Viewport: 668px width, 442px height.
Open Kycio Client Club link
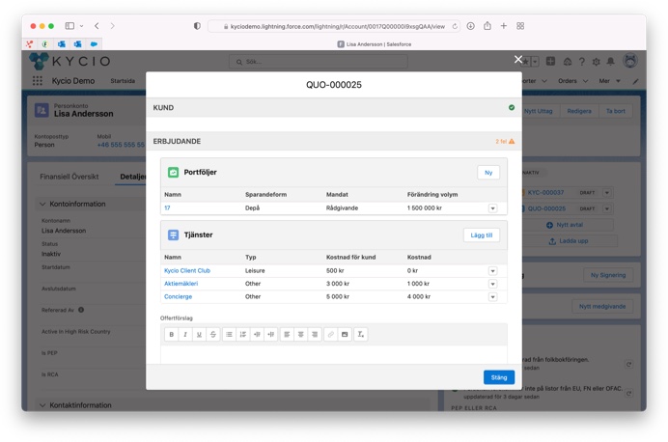(x=187, y=270)
